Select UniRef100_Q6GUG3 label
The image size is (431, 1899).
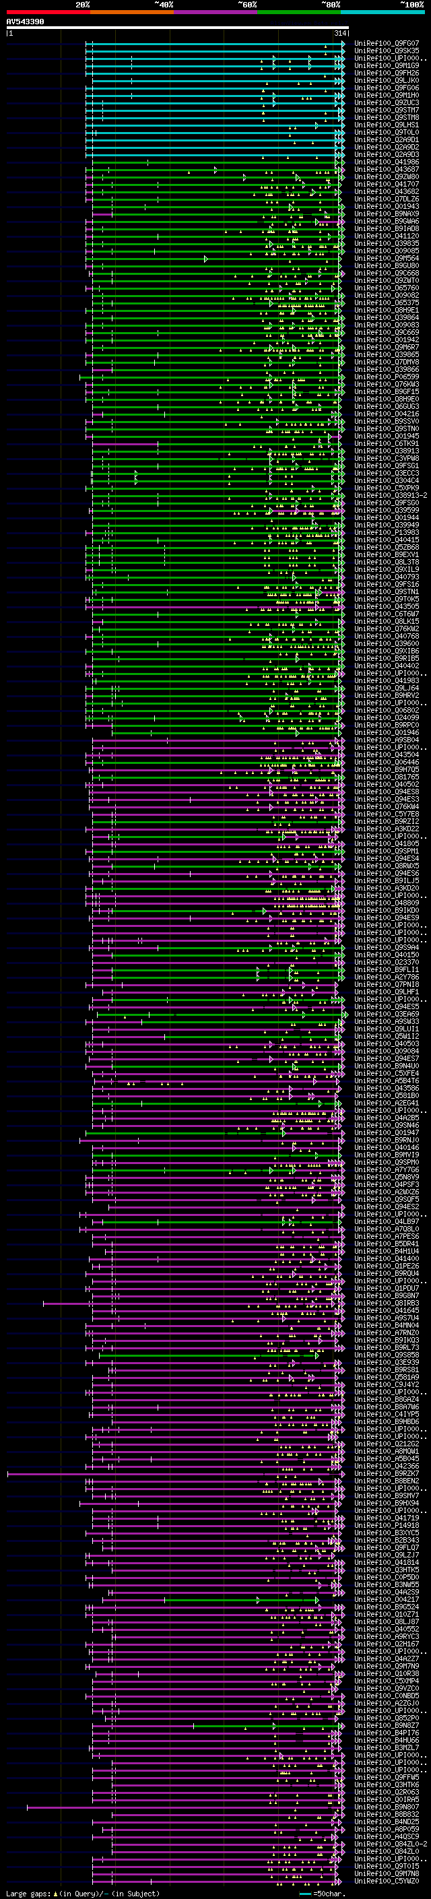pos(387,406)
